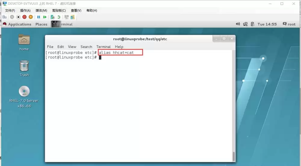Open the network status indicator
301x166 pixels.
245,24
